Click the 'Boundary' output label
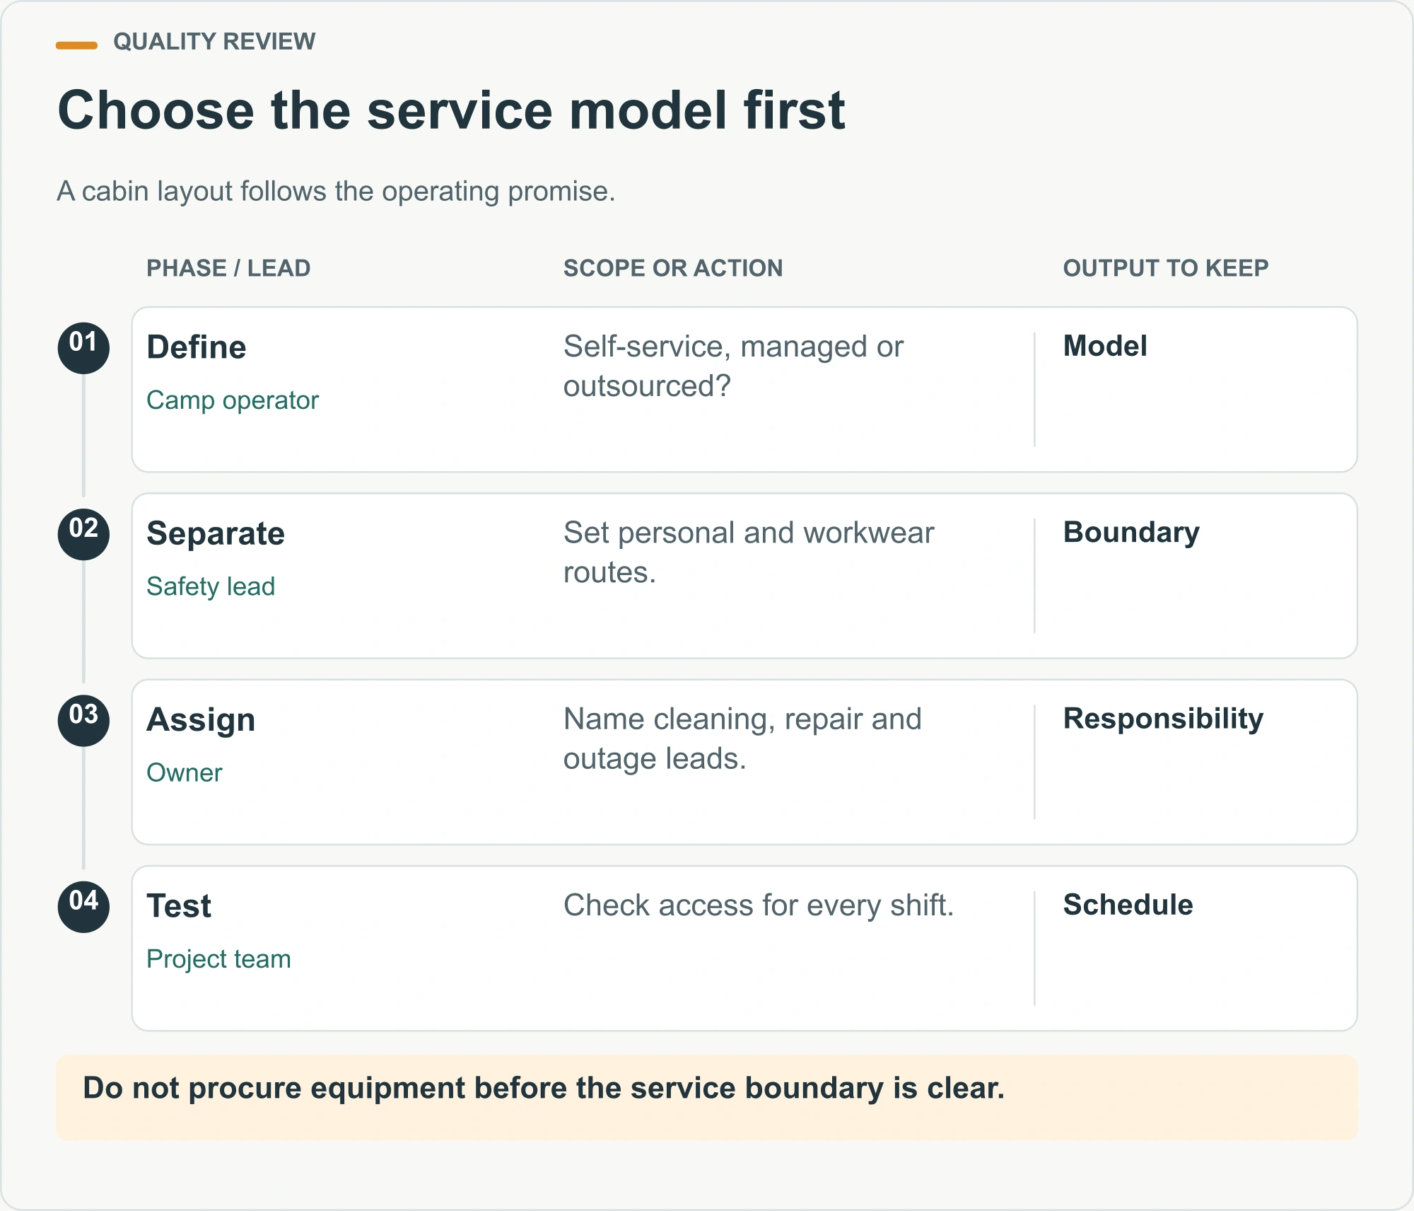This screenshot has height=1211, width=1414. (x=1131, y=533)
